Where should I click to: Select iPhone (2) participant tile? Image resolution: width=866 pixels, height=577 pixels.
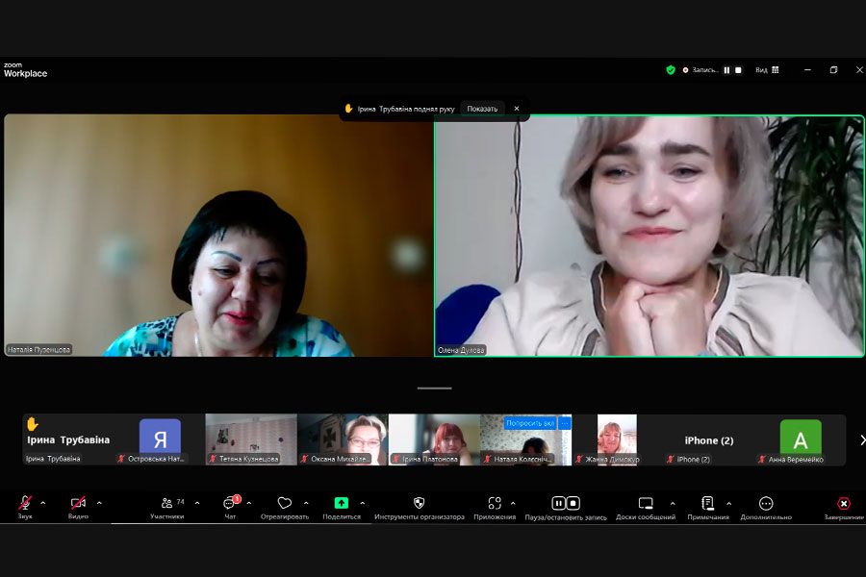click(709, 439)
